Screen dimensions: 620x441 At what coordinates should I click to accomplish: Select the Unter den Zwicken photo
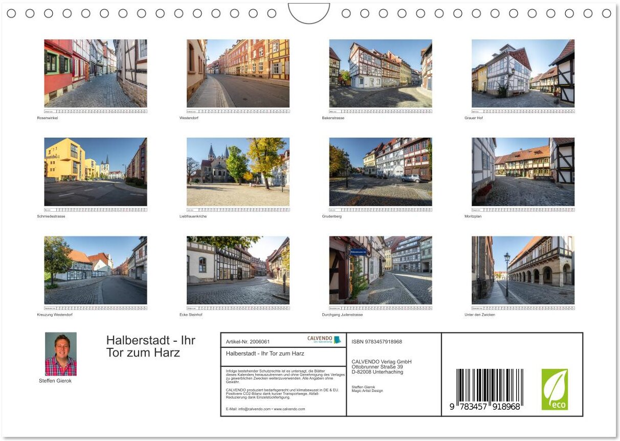(523, 270)
